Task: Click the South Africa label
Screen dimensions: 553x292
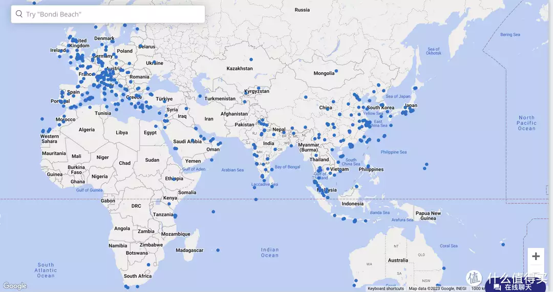Action: (138, 276)
